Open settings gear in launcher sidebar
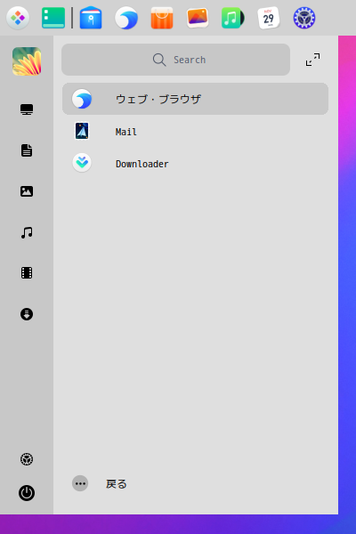356x534 pixels. click(27, 459)
